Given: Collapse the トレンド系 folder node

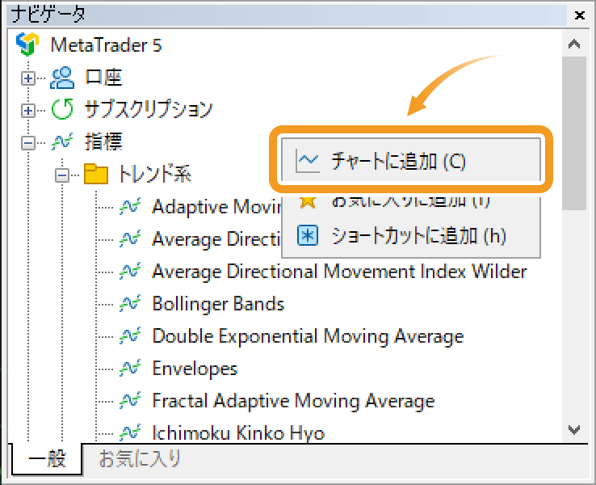Looking at the screenshot, I should coord(61,175).
